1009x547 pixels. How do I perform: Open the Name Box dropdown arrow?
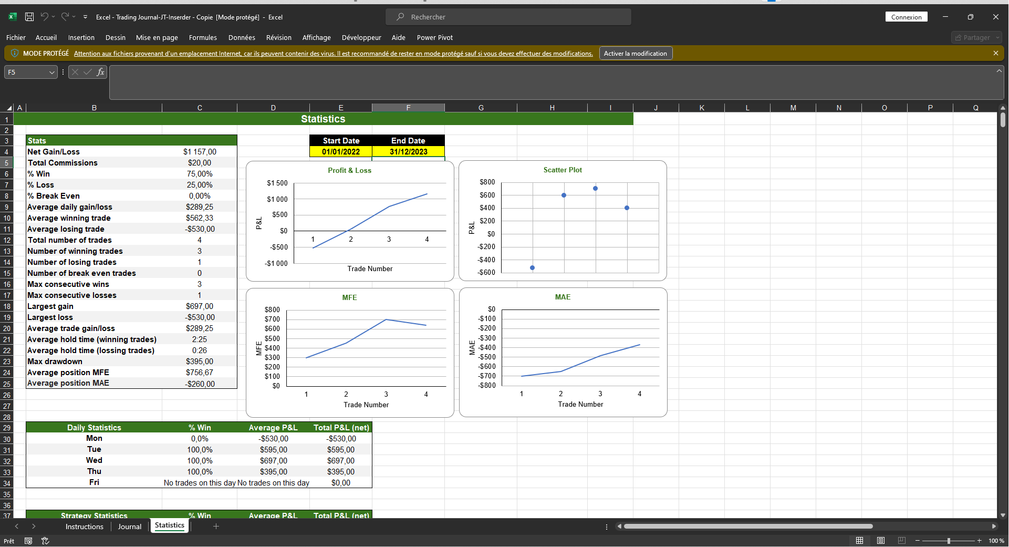pyautogui.click(x=51, y=73)
